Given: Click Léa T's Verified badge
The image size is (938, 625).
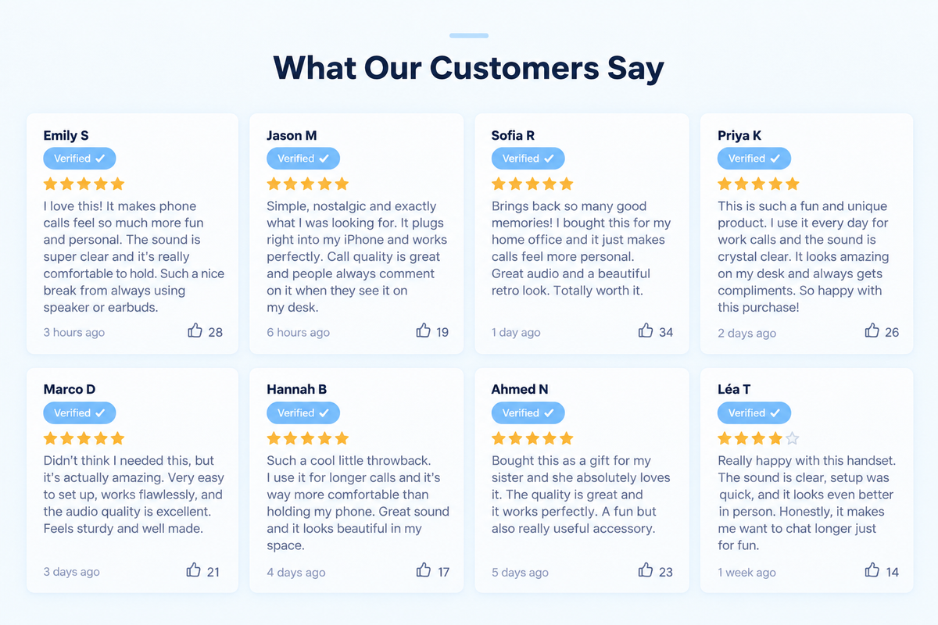Looking at the screenshot, I should point(754,413).
